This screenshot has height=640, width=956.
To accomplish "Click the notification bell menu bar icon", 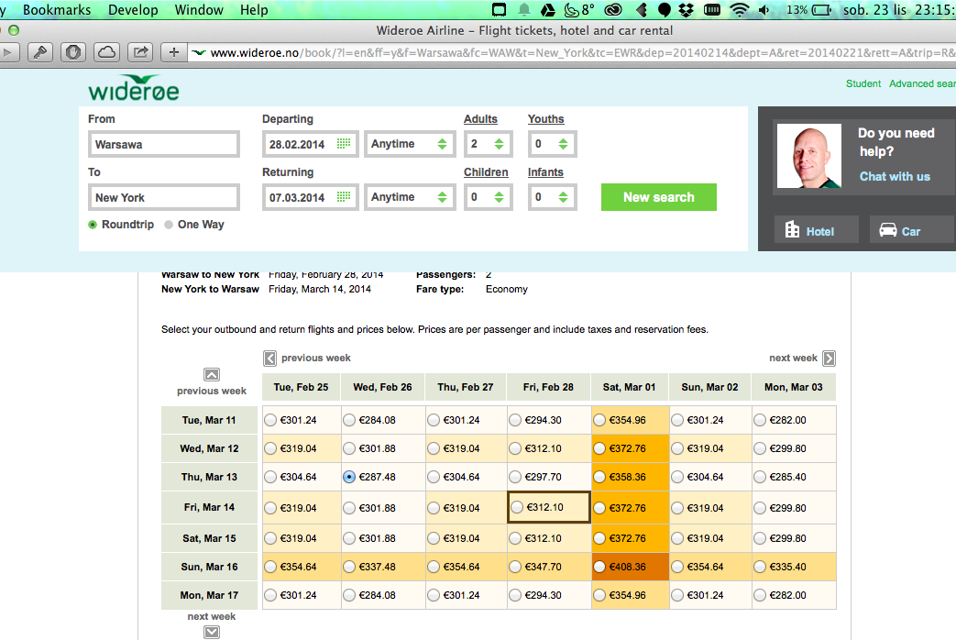I will (x=523, y=10).
